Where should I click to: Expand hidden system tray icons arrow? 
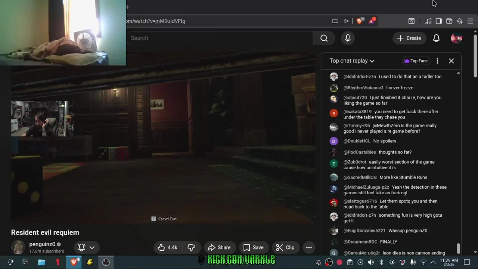pyautogui.click(x=433, y=262)
